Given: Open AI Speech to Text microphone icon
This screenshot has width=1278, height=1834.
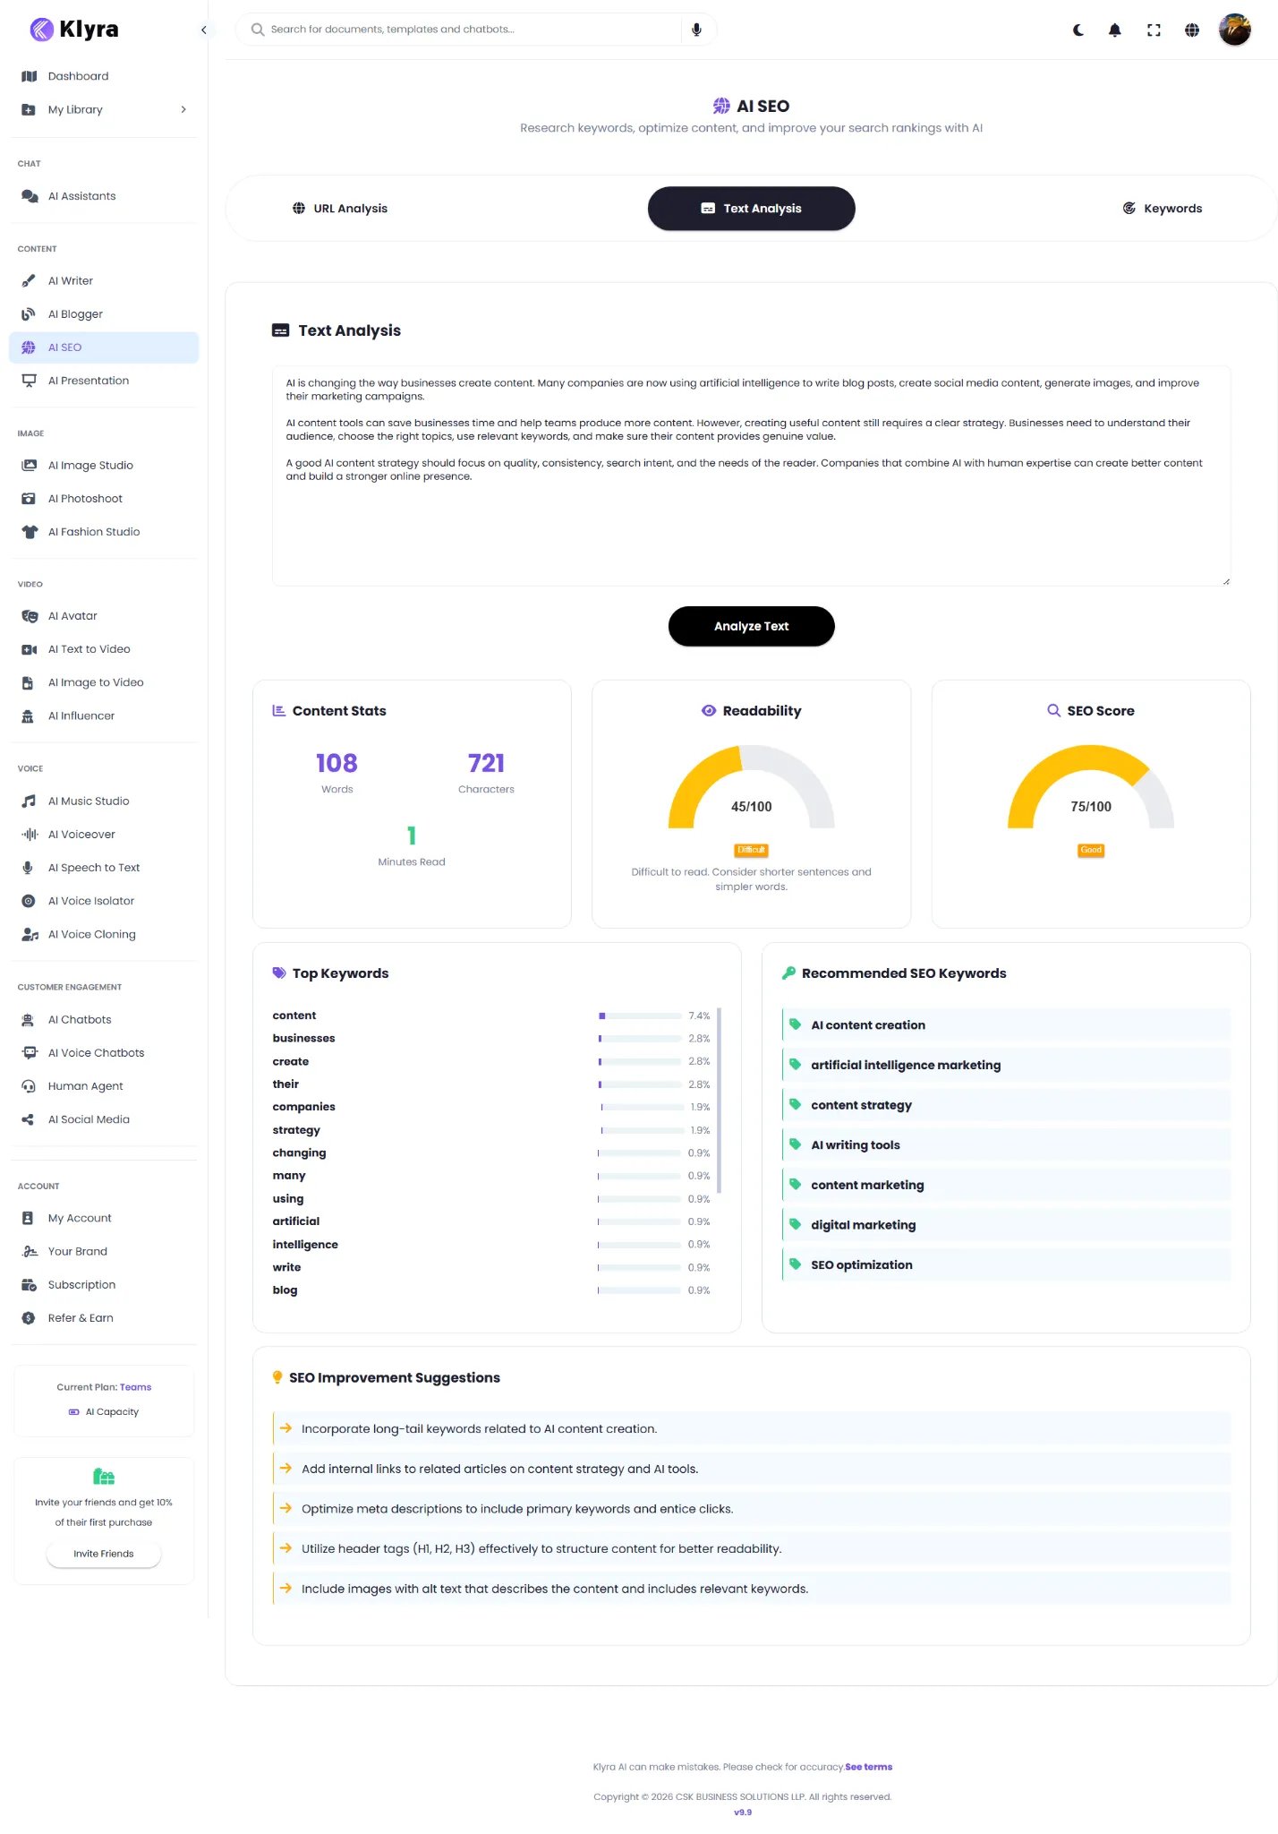Looking at the screenshot, I should click(29, 867).
